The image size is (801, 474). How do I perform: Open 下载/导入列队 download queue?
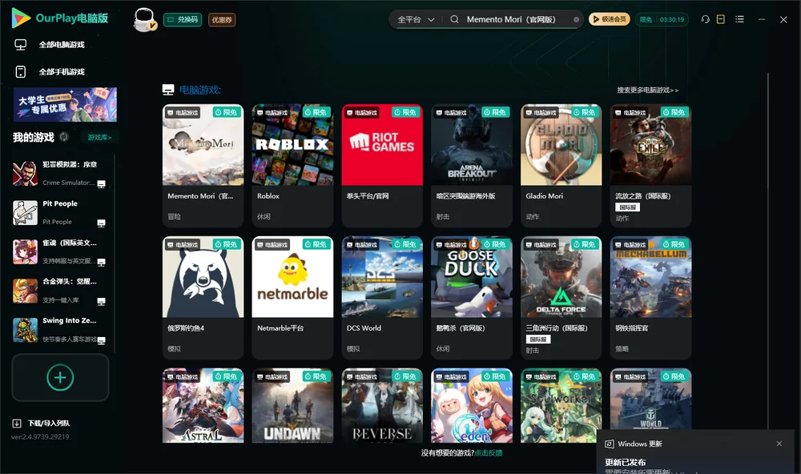point(42,423)
